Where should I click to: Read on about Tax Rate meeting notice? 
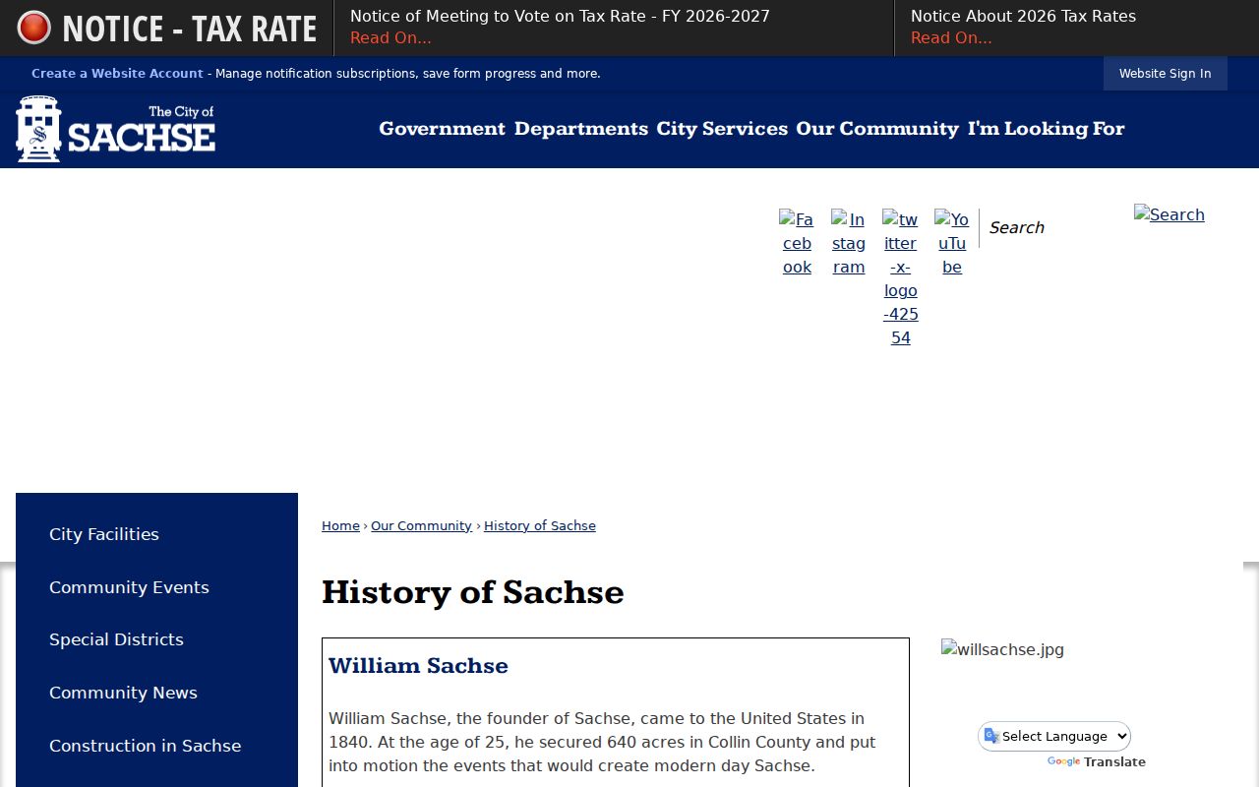(390, 38)
